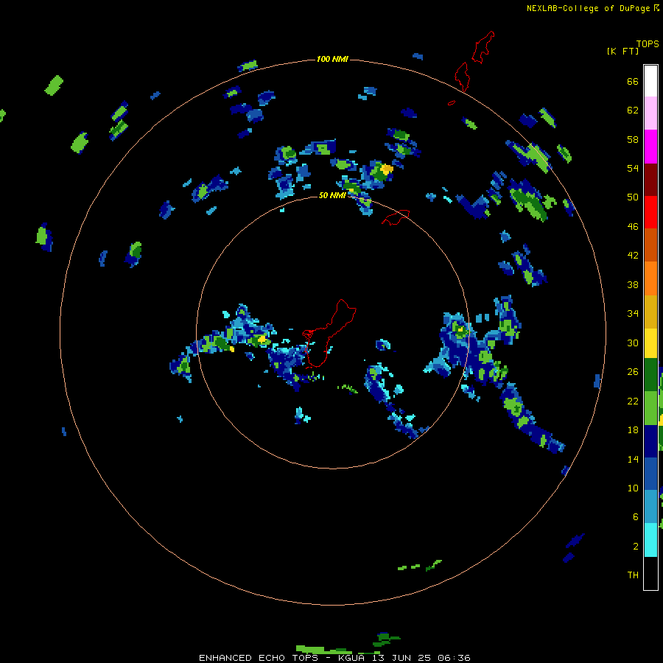
Task: Click the red Guam island outline at center
Action: [329, 333]
